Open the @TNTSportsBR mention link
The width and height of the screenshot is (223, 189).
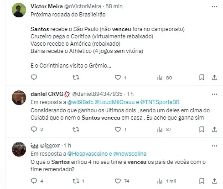pos(160,102)
